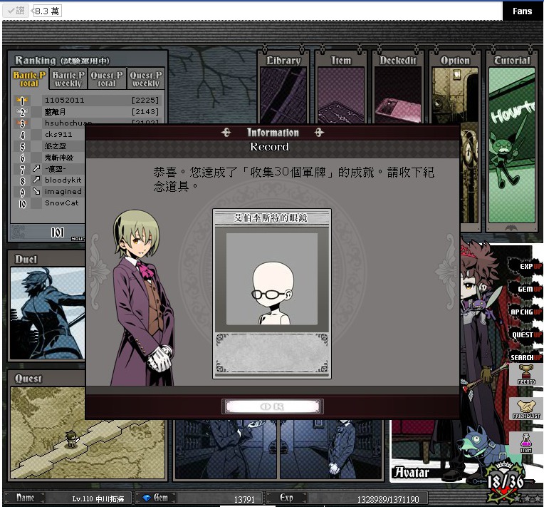The height and width of the screenshot is (507, 544).
Task: Select rank 1 player 11052011
Action: [65, 101]
